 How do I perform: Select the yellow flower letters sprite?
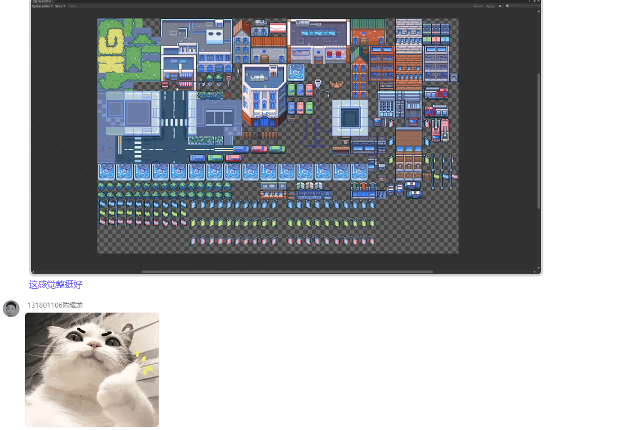pos(111,51)
